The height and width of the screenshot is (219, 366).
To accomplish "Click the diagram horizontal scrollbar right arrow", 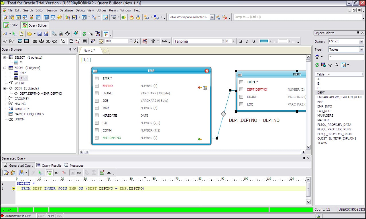I will point(303,152).
